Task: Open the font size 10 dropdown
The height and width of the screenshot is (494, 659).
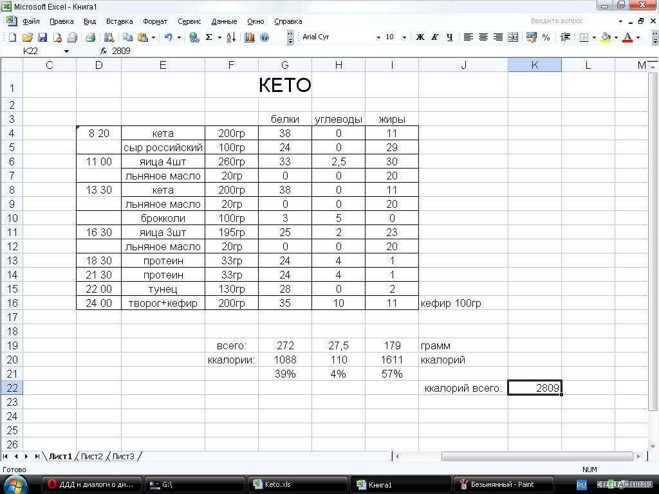Action: click(404, 37)
